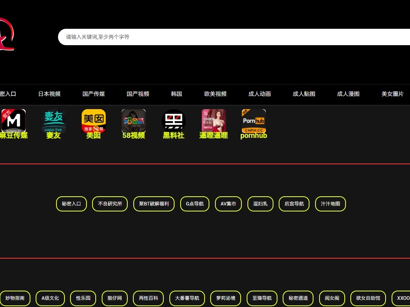
Task: Click the 两性百科 button
Action: (149, 298)
